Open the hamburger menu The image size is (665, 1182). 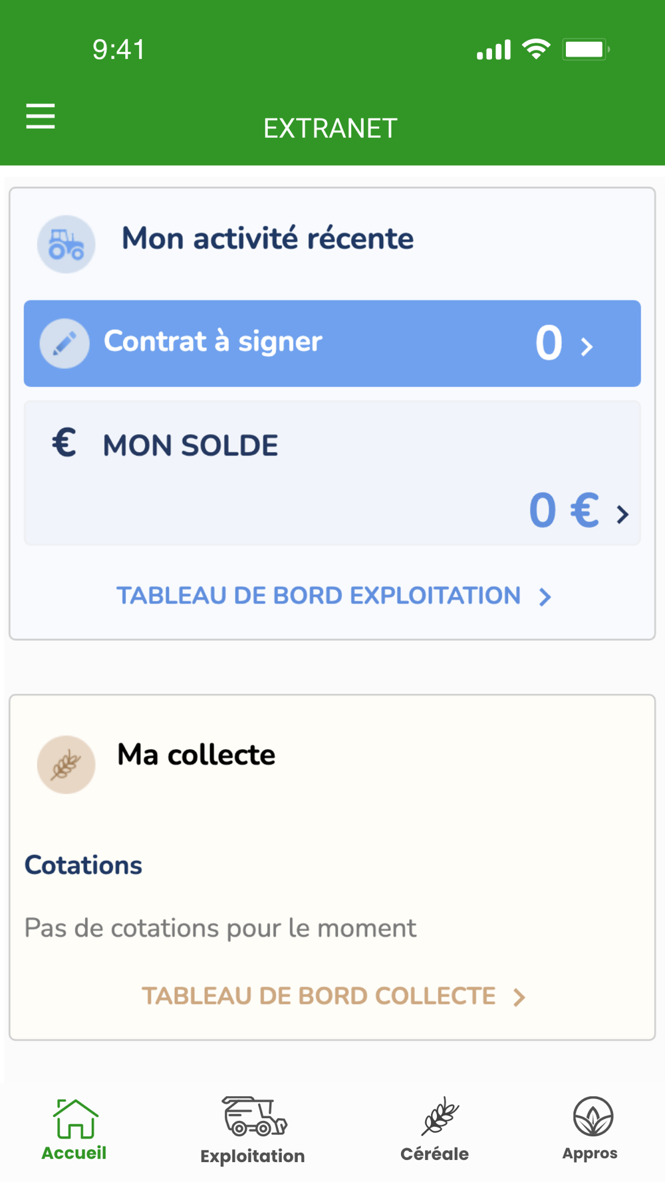pos(41,116)
